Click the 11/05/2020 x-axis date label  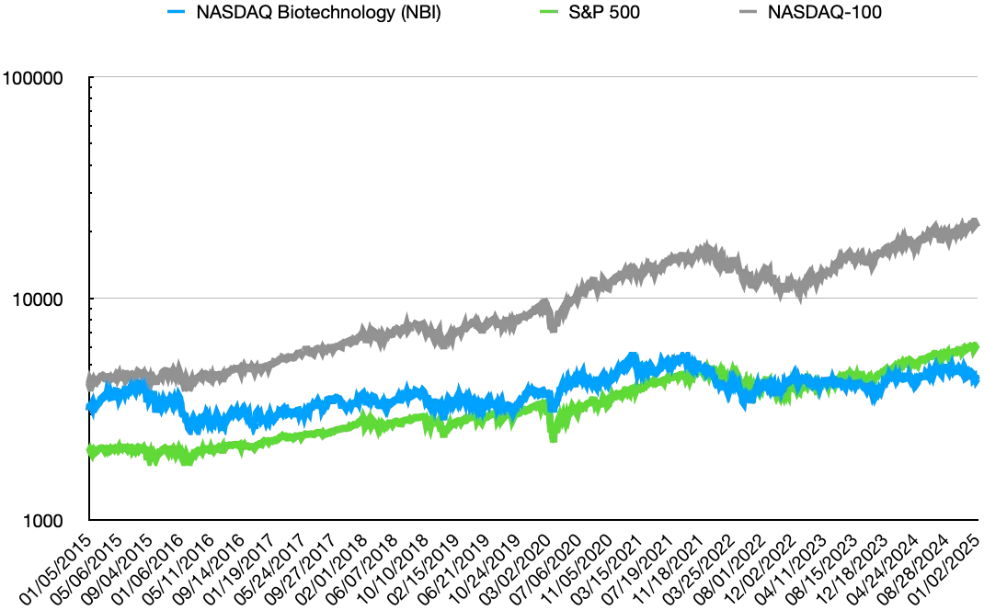[x=578, y=570]
